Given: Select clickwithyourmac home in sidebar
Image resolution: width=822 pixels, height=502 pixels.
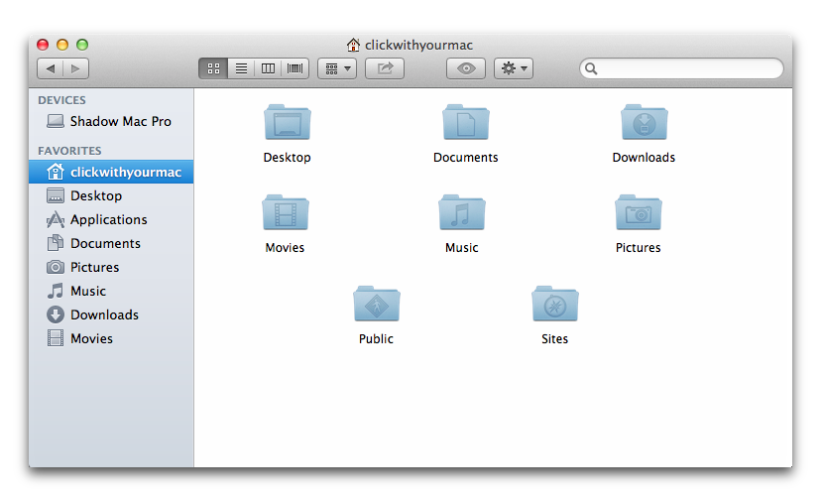Looking at the screenshot, I should point(111,172).
